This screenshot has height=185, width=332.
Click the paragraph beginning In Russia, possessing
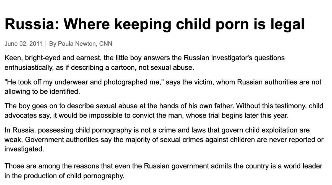164,139
